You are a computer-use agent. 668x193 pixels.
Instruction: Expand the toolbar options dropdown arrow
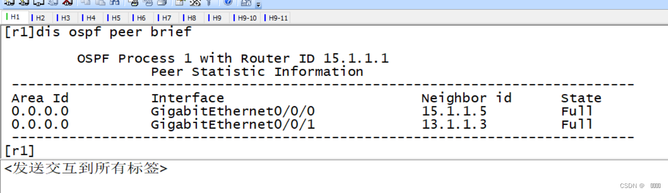click(x=258, y=5)
